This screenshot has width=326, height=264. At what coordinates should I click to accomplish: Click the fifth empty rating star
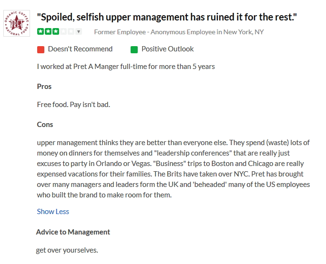click(x=71, y=32)
